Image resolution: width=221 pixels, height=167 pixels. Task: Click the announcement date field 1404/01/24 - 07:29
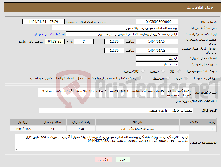(x=43, y=22)
